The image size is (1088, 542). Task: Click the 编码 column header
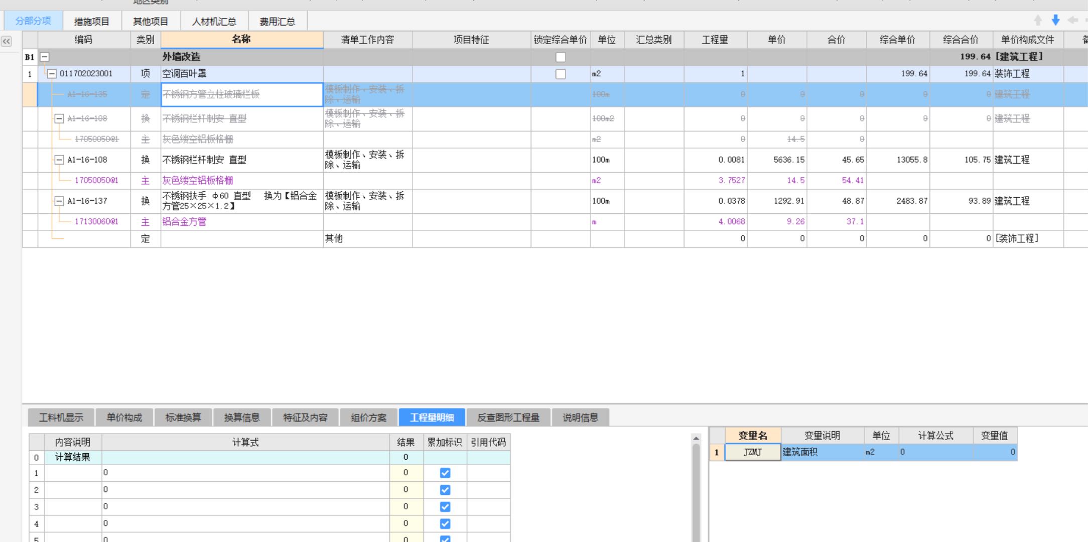click(x=84, y=40)
